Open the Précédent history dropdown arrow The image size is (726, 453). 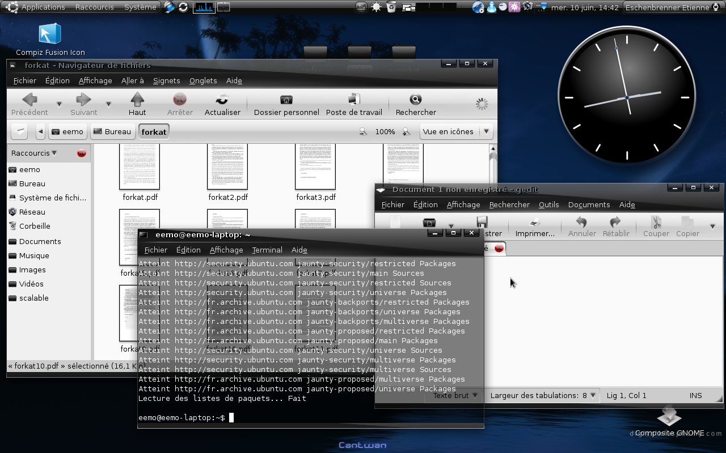(59, 104)
